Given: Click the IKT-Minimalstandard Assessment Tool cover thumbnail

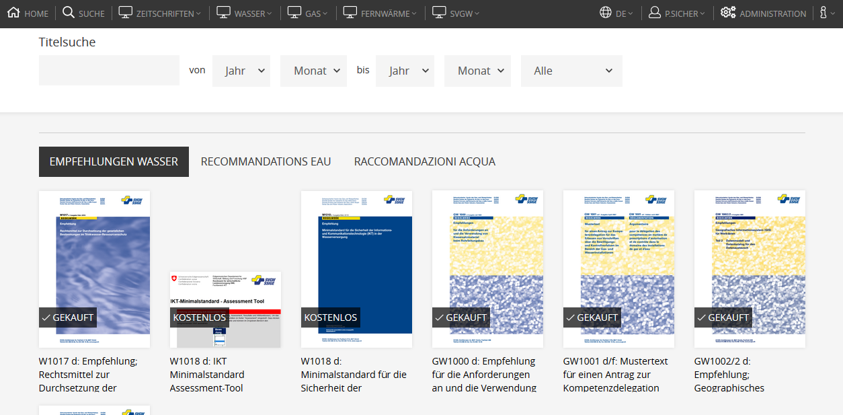Looking at the screenshot, I should coord(225,309).
